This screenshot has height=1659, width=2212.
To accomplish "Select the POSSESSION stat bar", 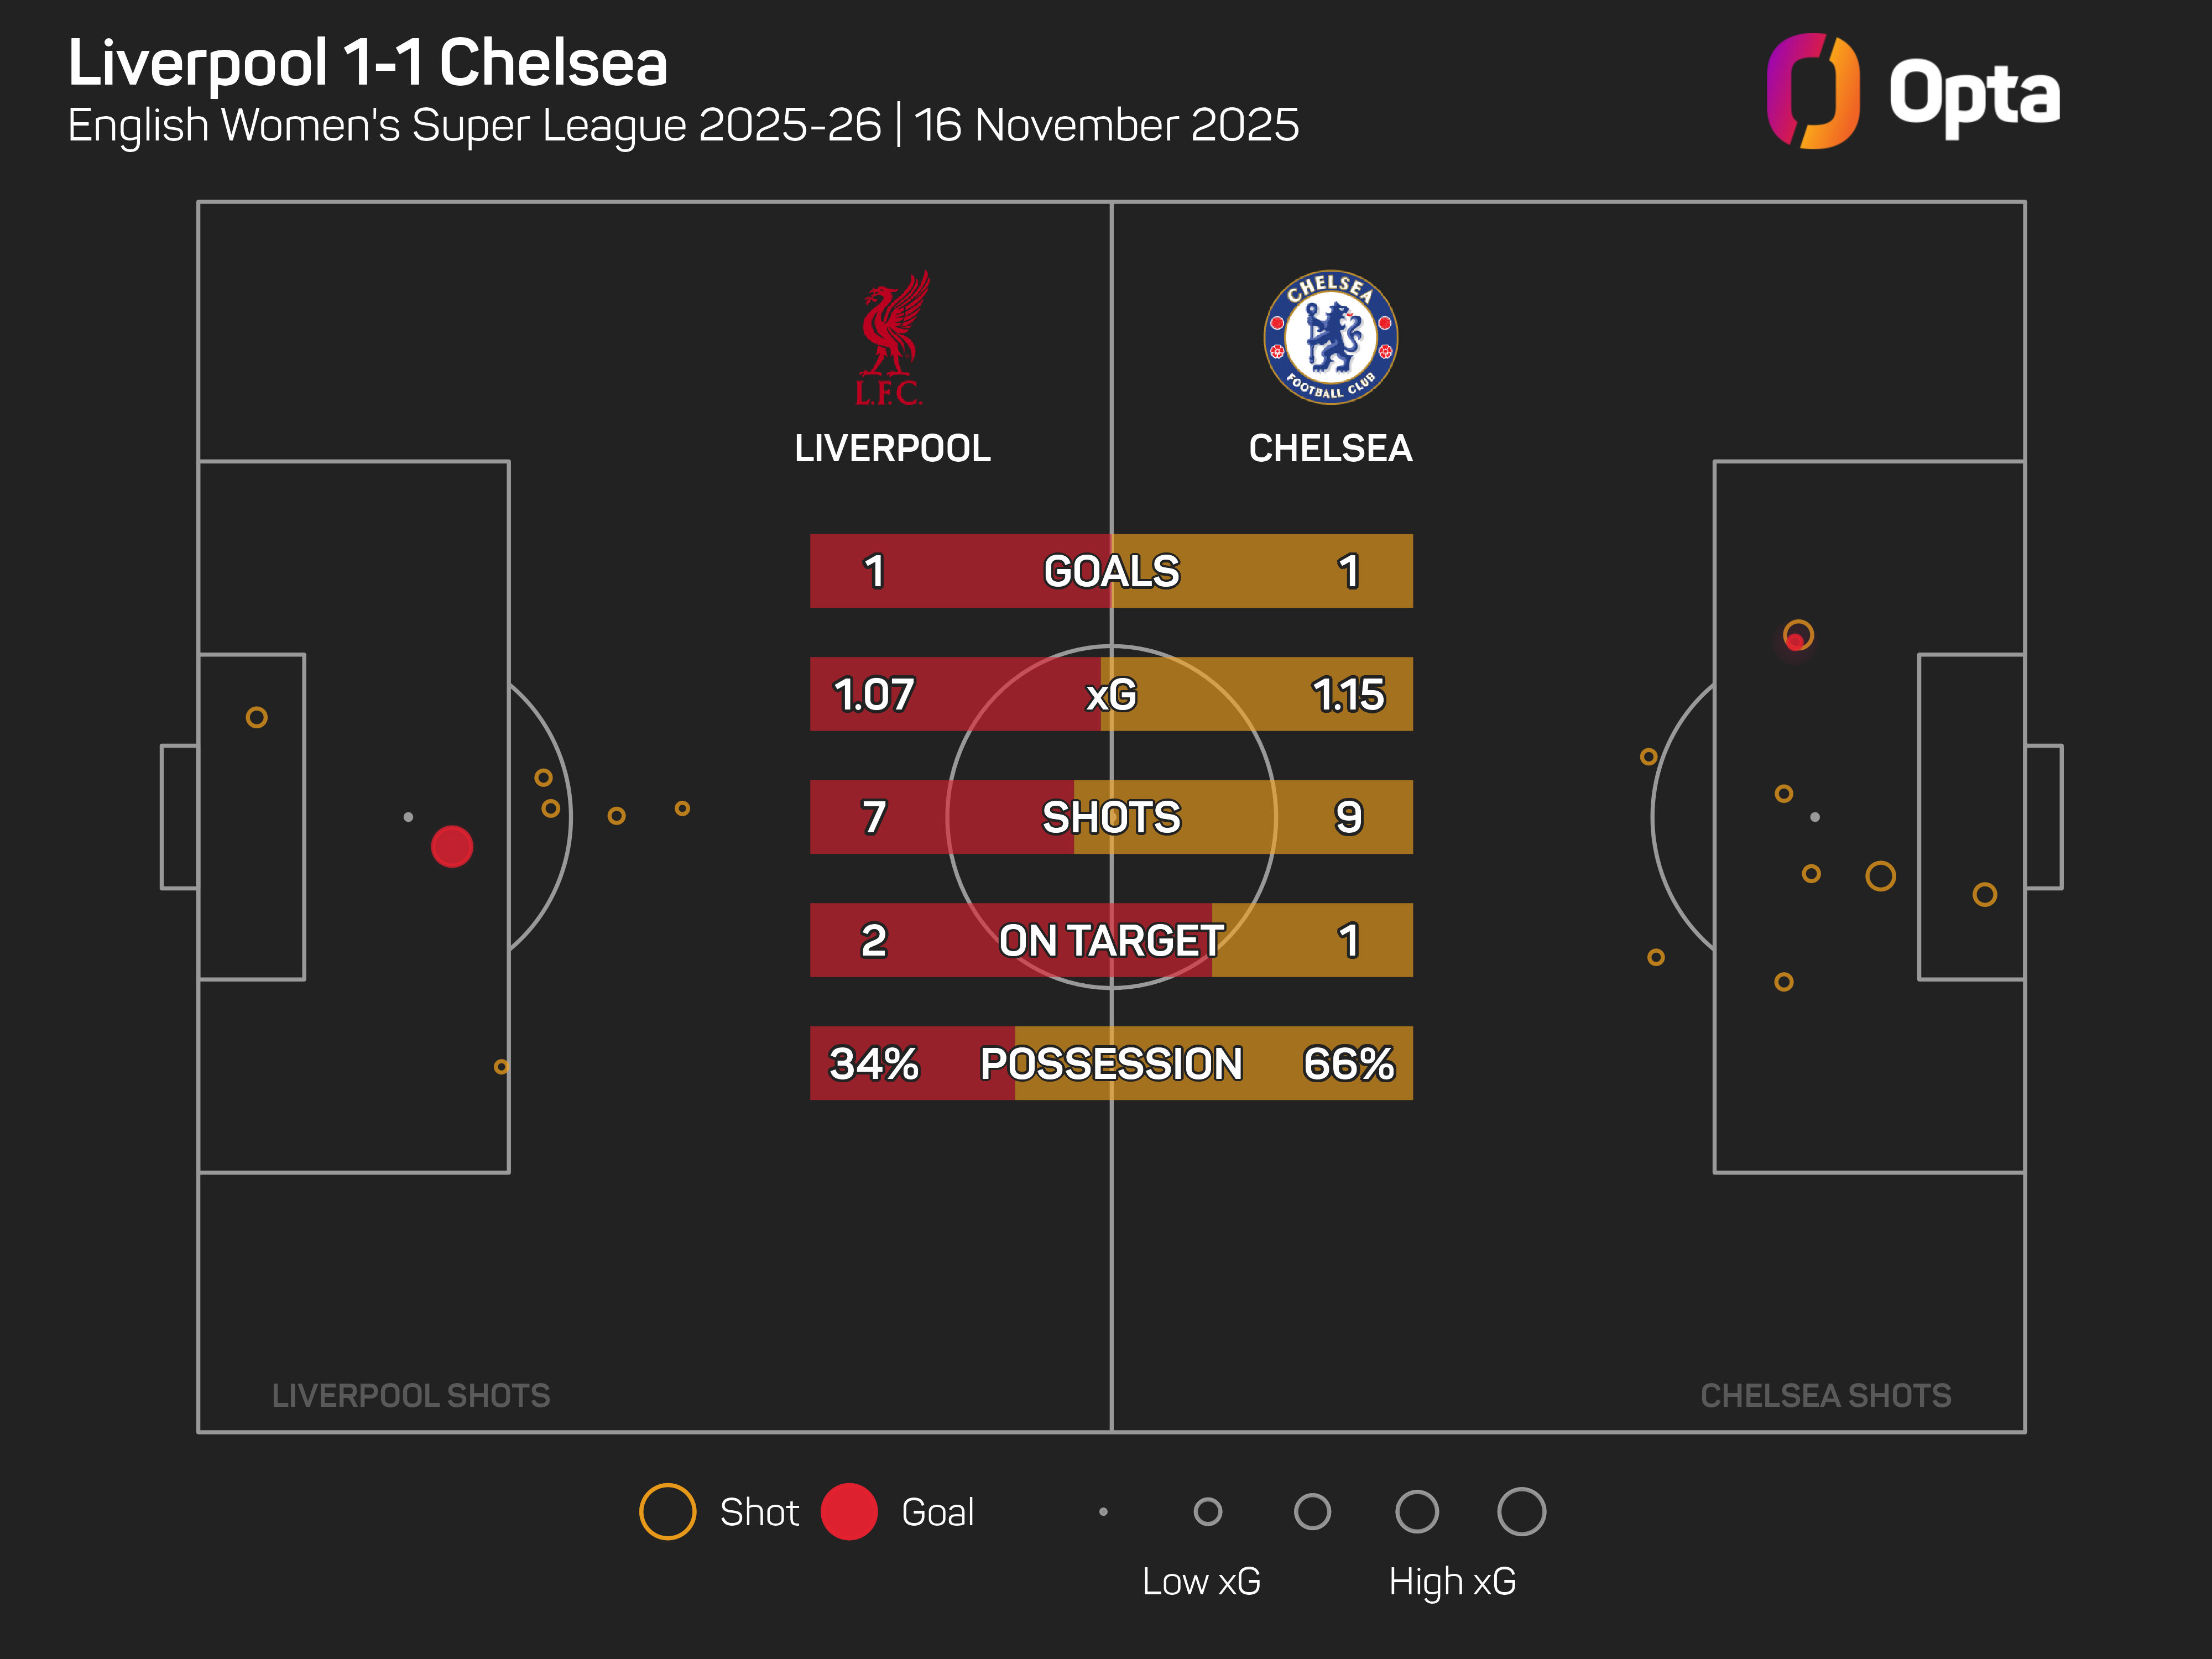I will (1111, 1063).
